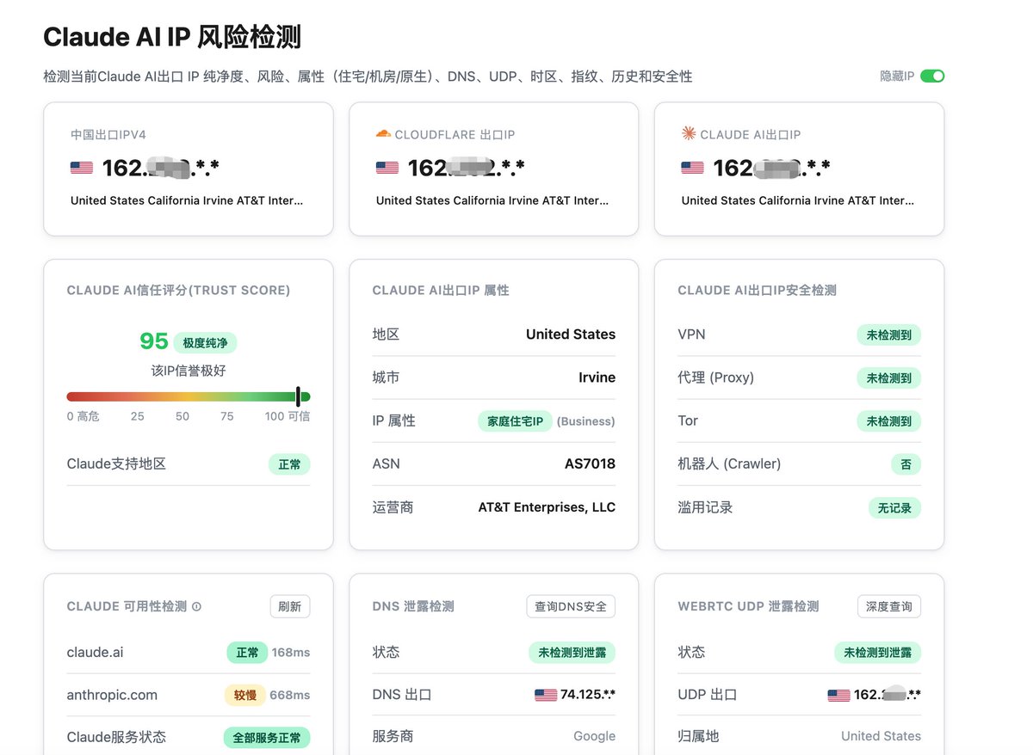Refresh availability check with 刷新 button
Screen dimensions: 1033x755
pyautogui.click(x=290, y=606)
